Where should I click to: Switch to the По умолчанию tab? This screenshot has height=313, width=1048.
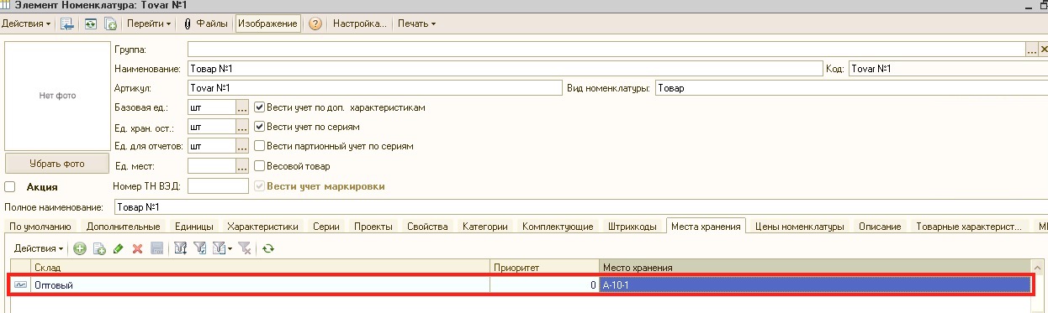click(40, 227)
